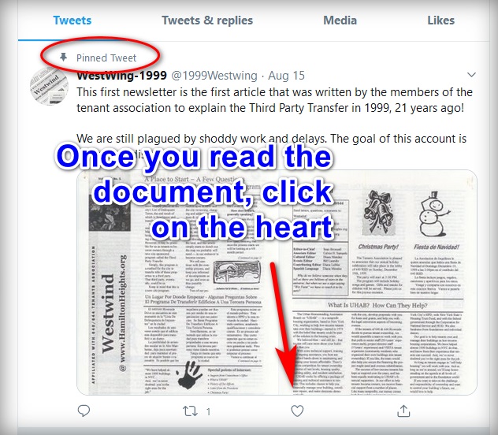Open the Aug 15 tweet timestamp
Viewport: 498px width, 435px height.
[286, 76]
